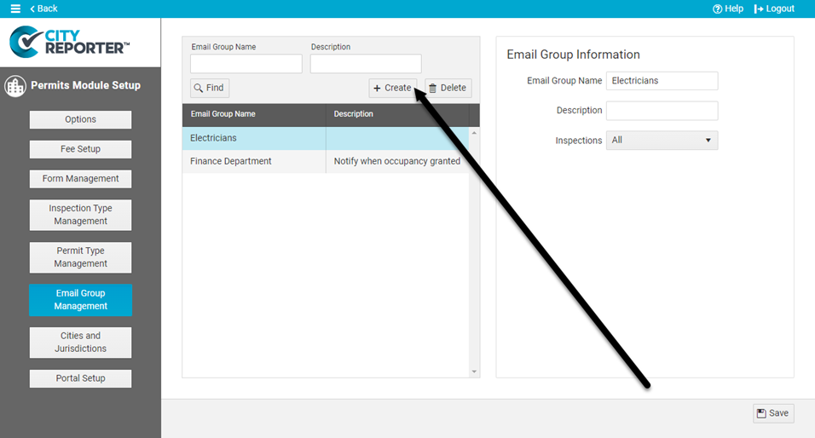815x438 pixels.
Task: Open Inspection Type Management
Action: tap(81, 215)
